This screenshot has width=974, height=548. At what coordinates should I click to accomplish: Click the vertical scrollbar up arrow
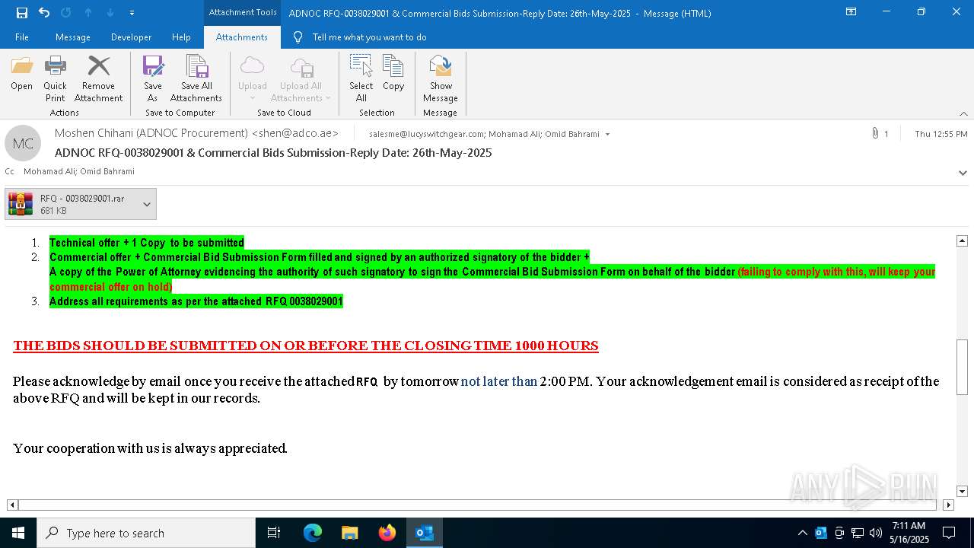[x=962, y=241]
